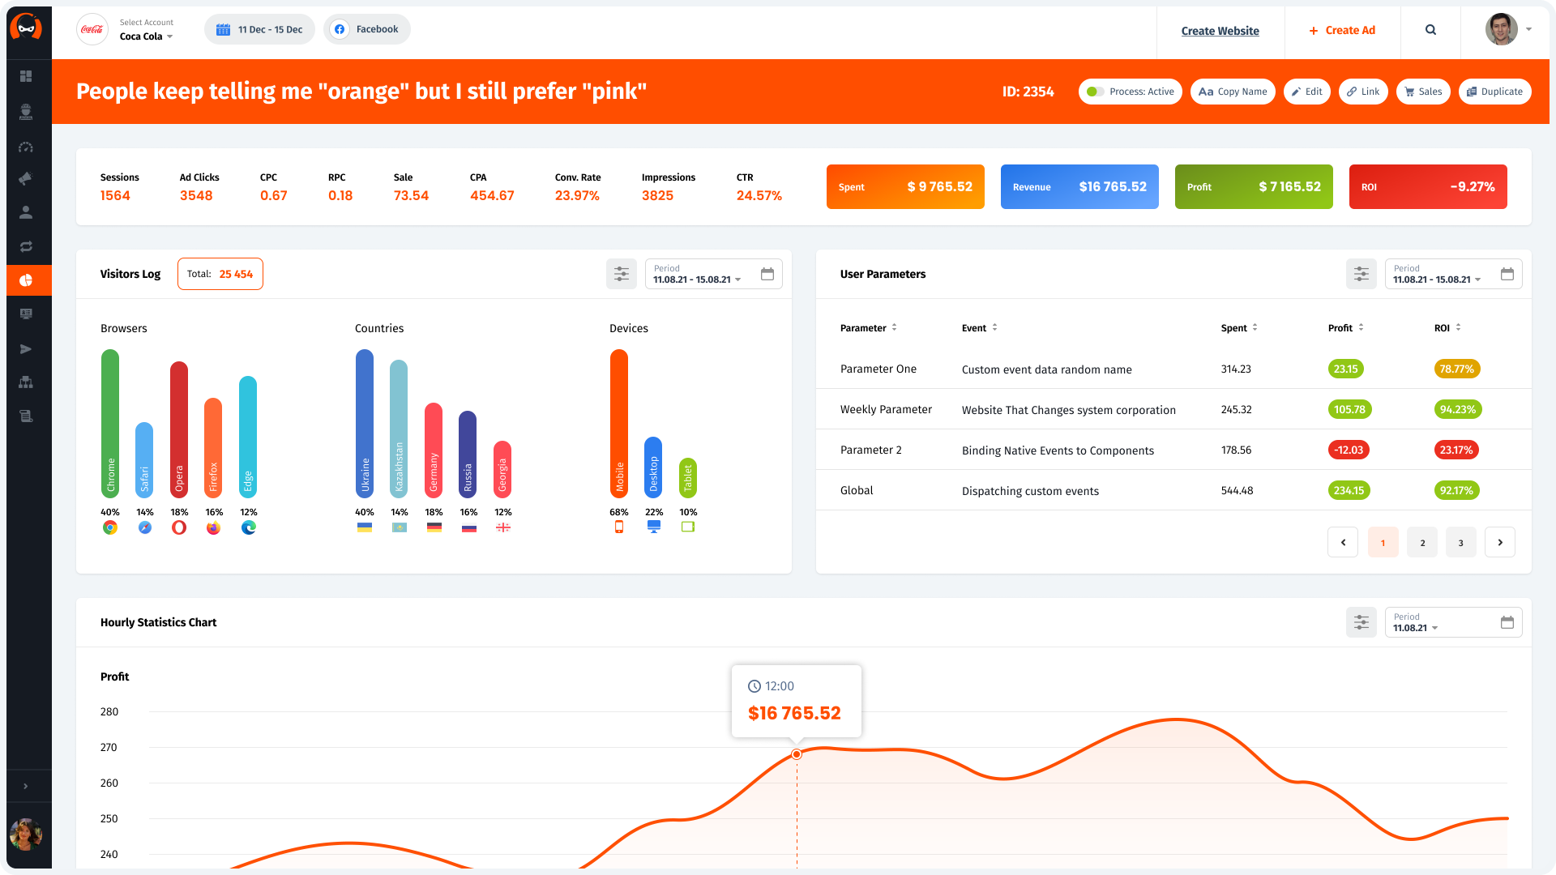Open the pie chart statistics sidebar icon
Viewport: 1556px width, 875px height.
(x=26, y=280)
